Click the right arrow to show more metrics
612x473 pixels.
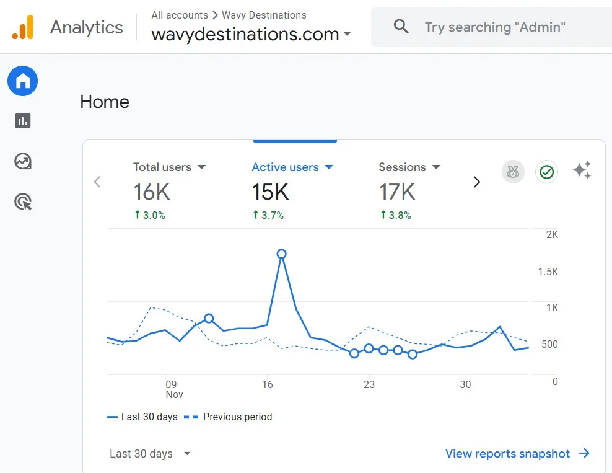point(476,182)
